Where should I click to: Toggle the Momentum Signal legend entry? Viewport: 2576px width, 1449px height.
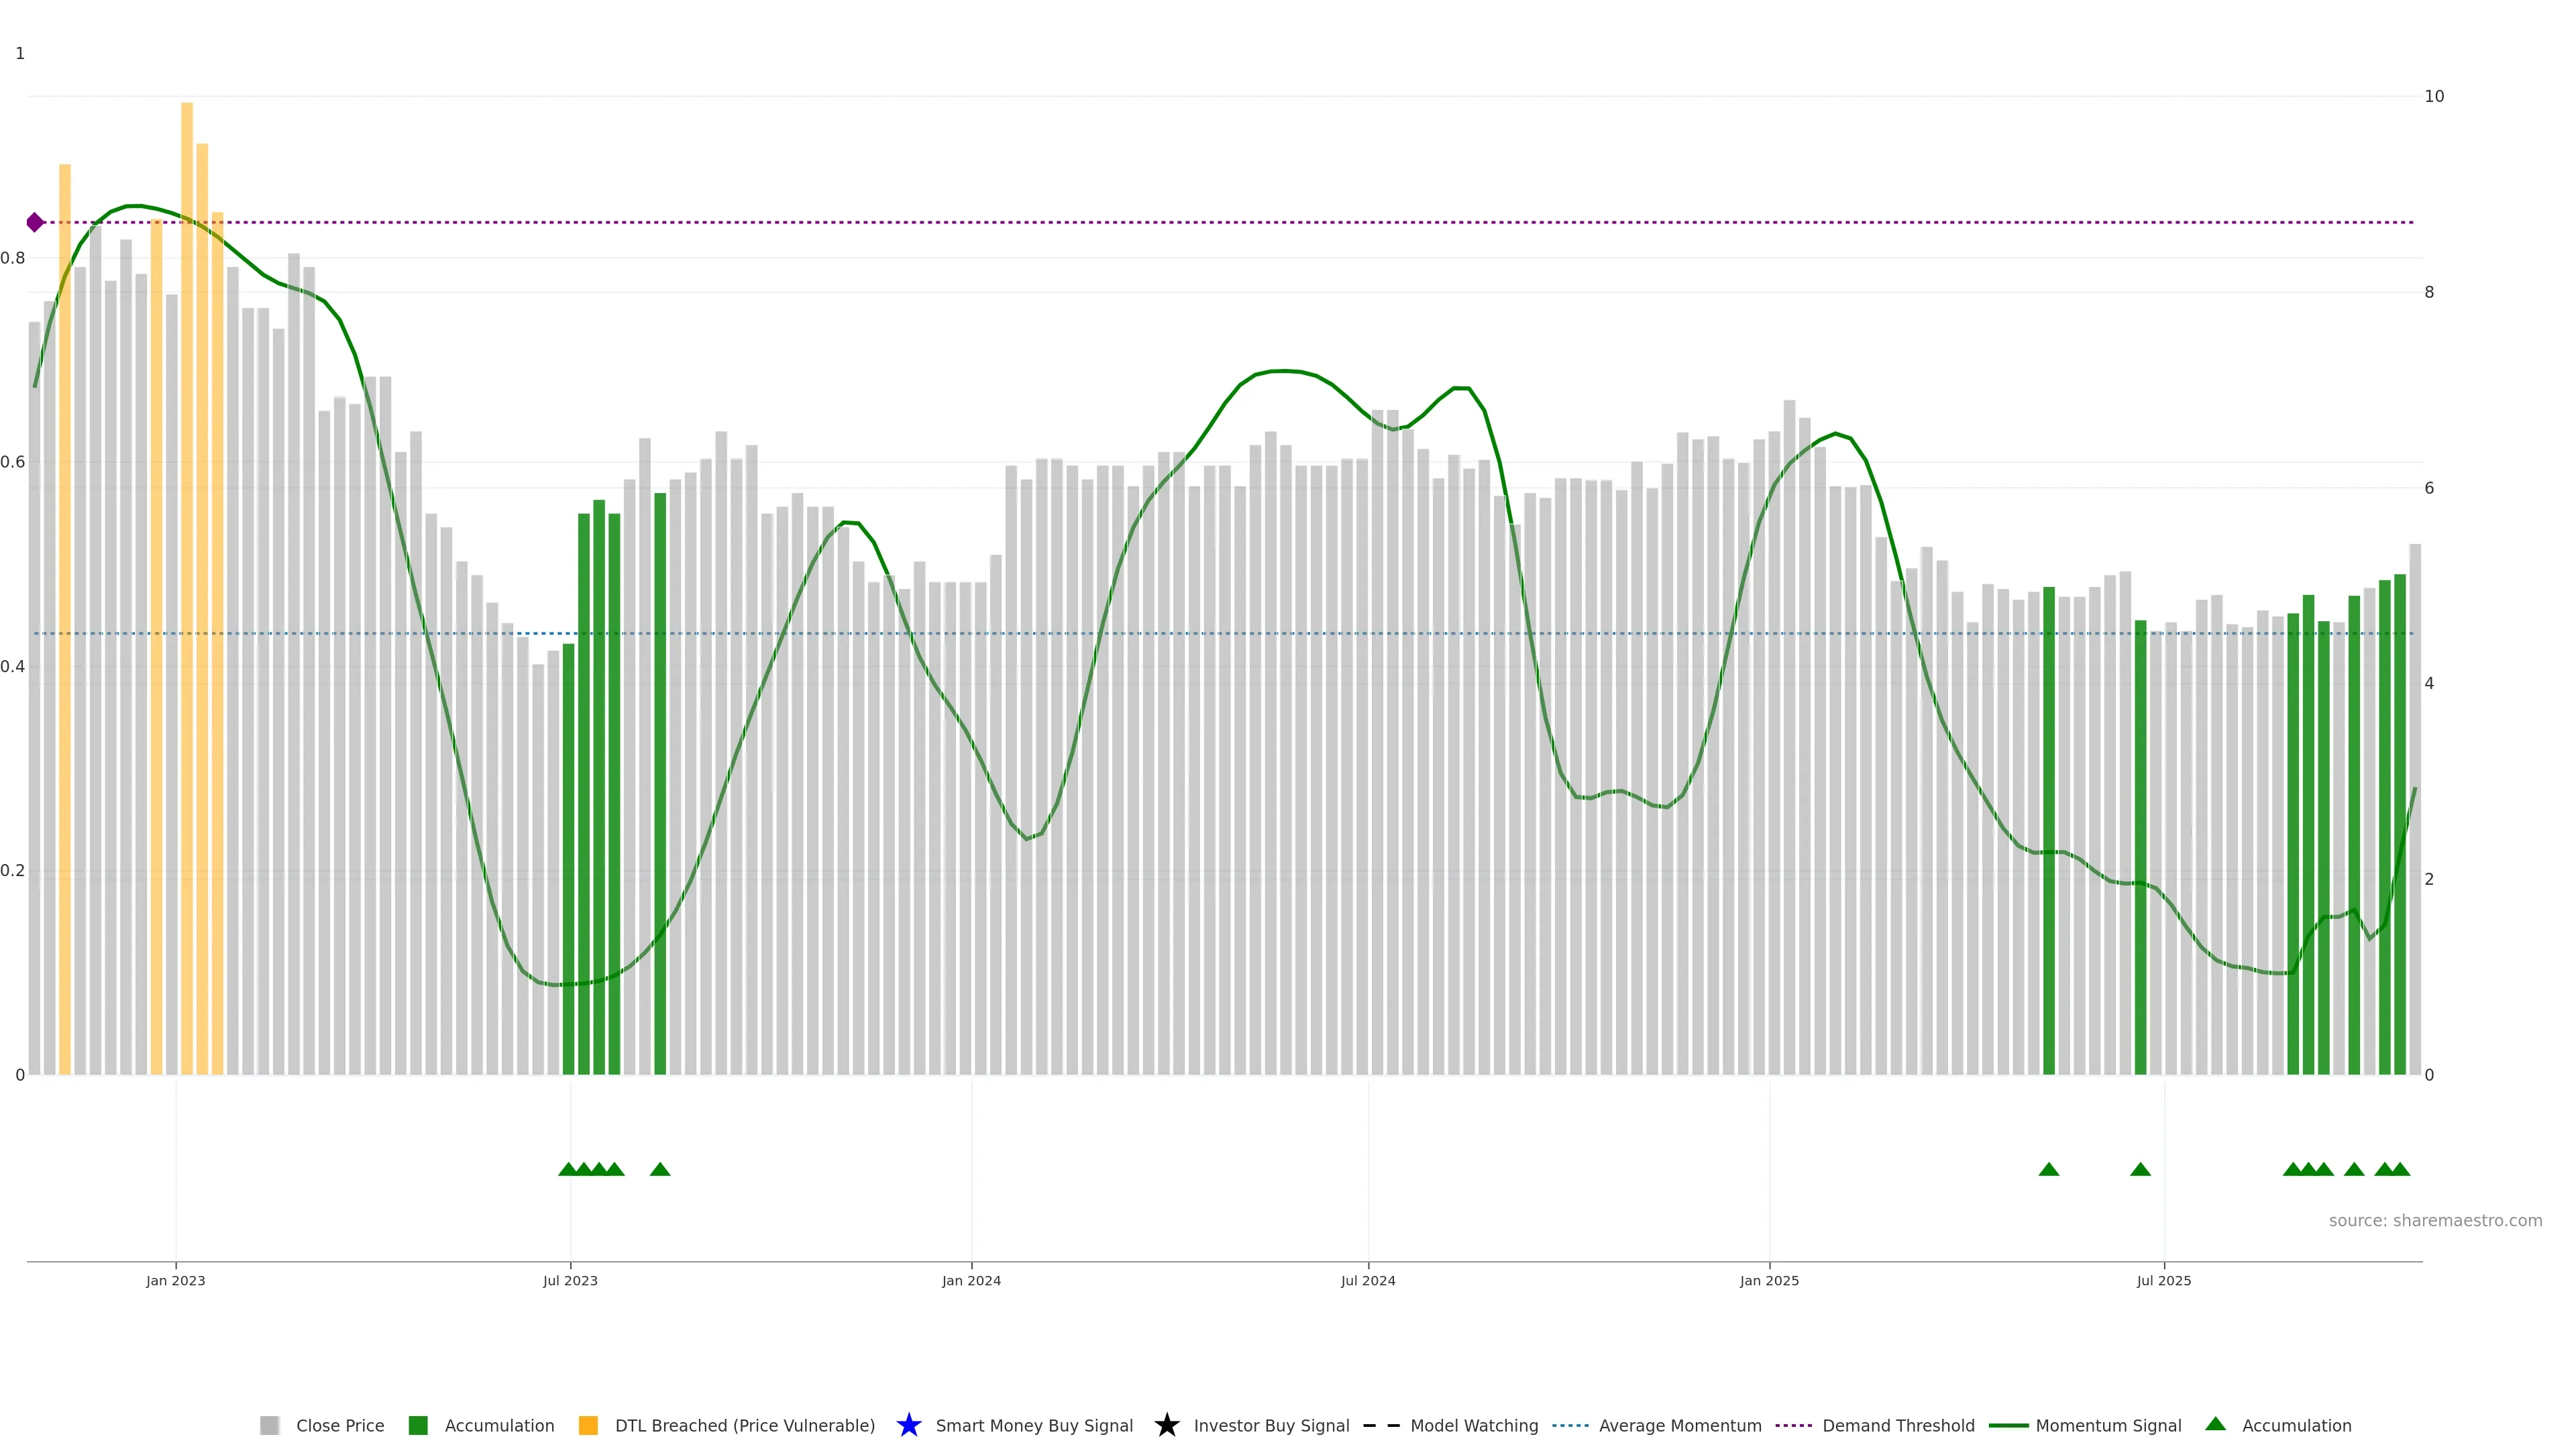(2108, 1425)
